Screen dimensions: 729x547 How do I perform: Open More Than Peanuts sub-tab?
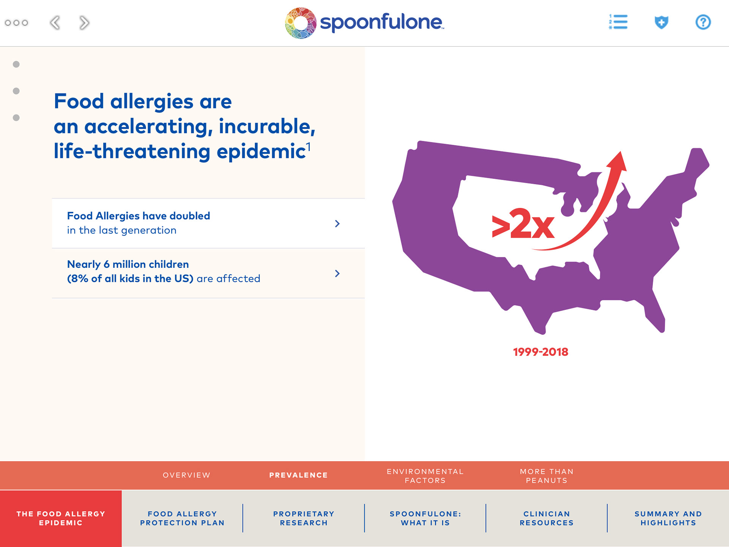point(546,476)
